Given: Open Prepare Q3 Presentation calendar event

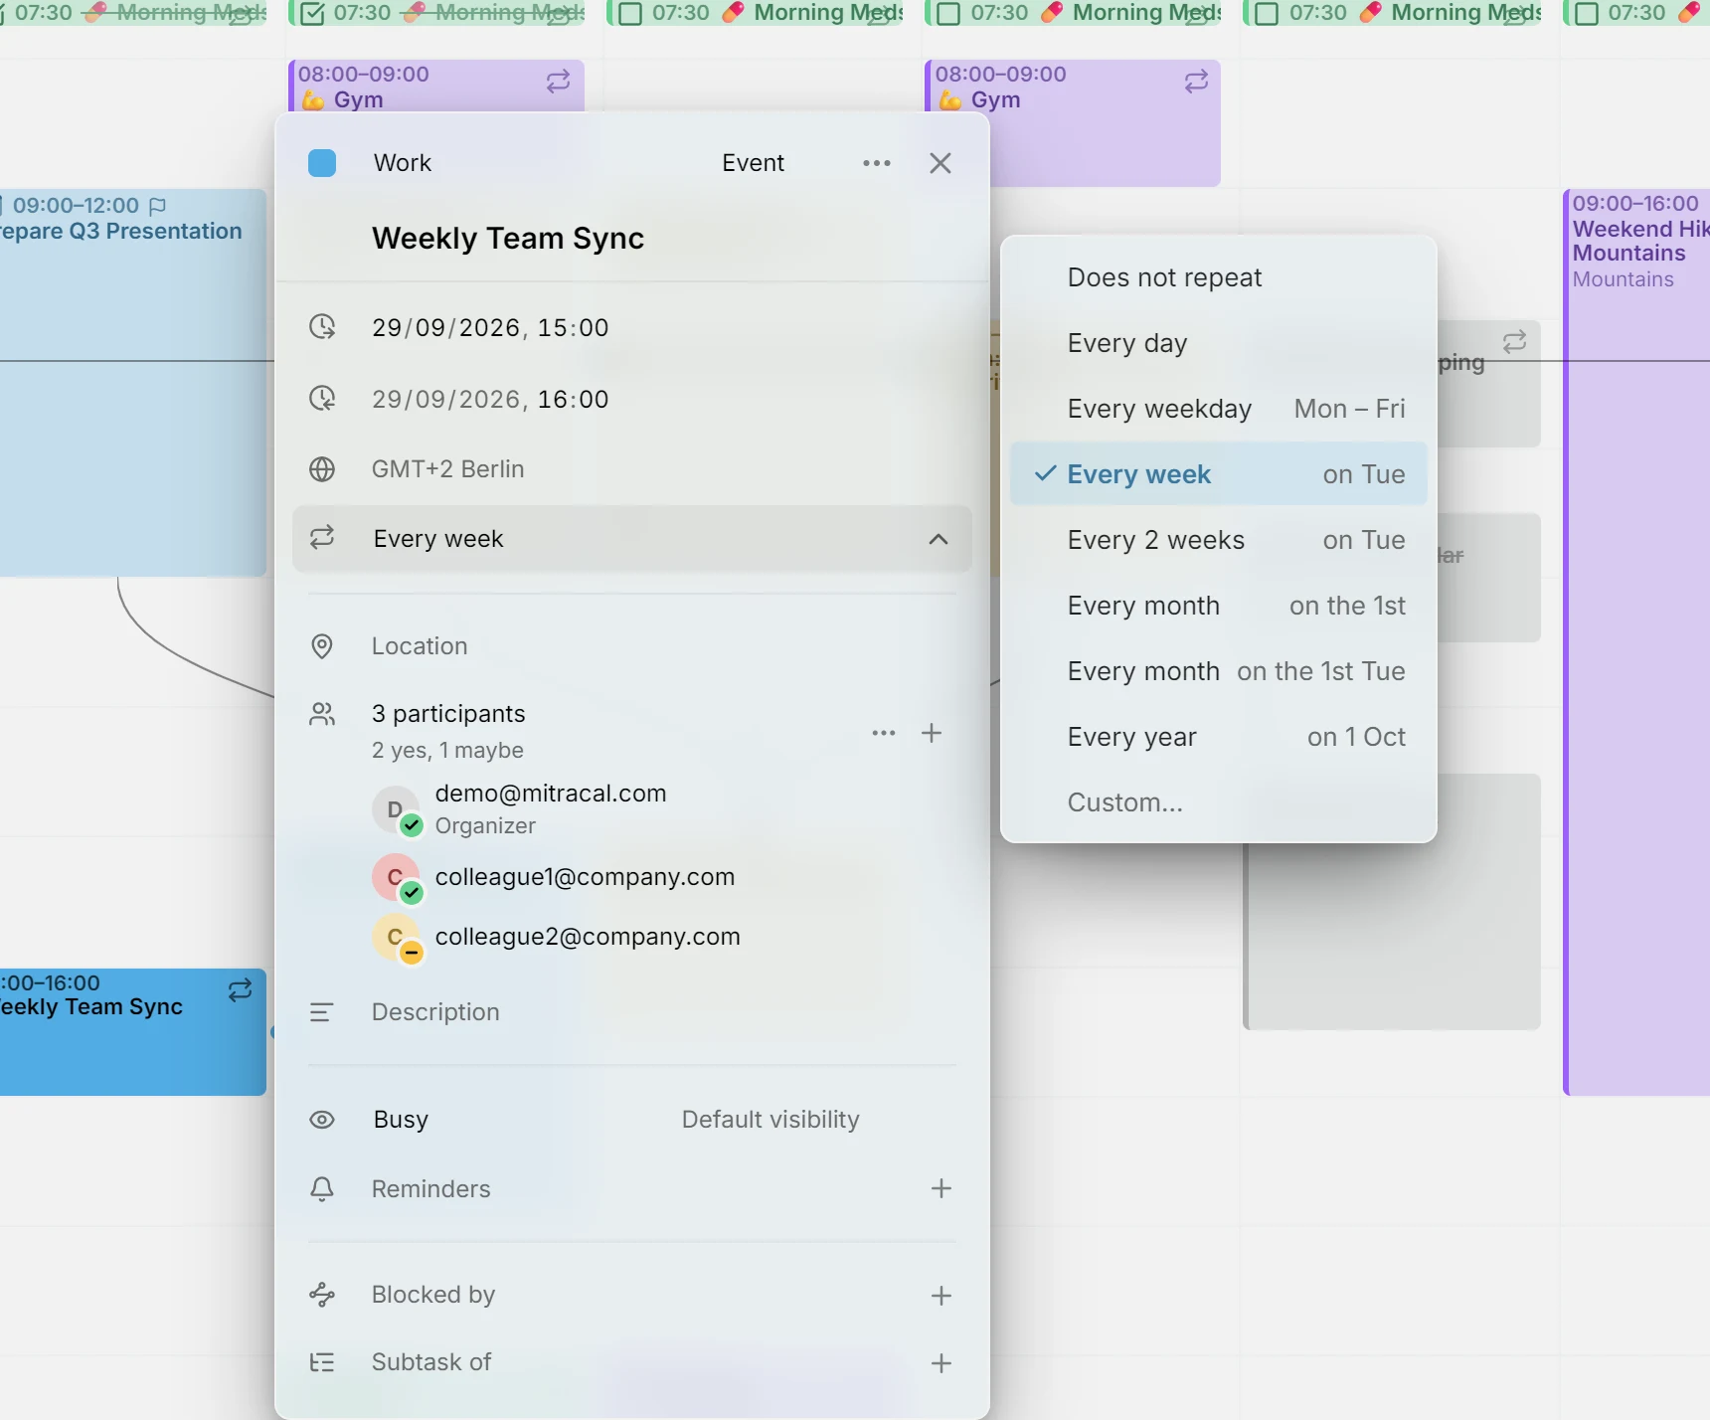Looking at the screenshot, I should (x=132, y=383).
